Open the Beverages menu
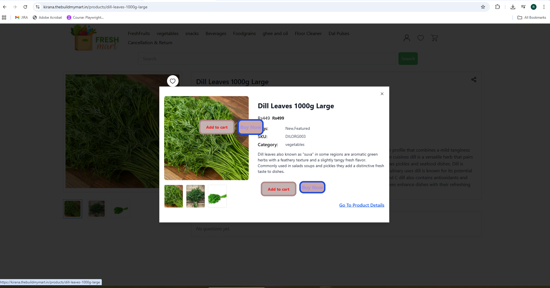Screen dimensions: 550x288 click(x=216, y=34)
